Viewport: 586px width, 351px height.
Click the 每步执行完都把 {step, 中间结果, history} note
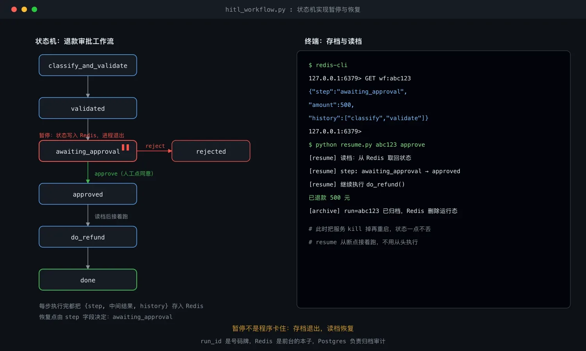(x=121, y=306)
